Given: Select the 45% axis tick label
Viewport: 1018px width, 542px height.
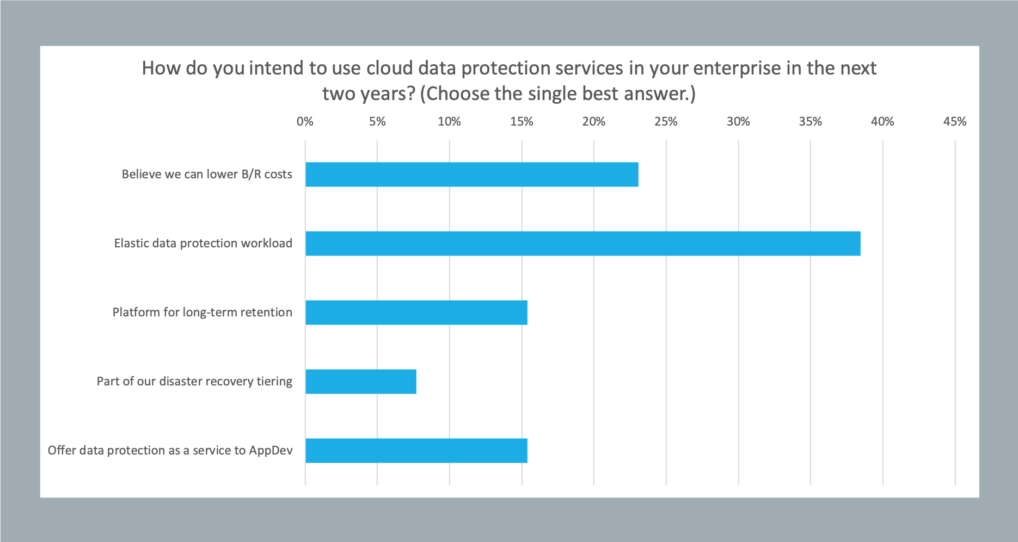Looking at the screenshot, I should pyautogui.click(x=955, y=122).
